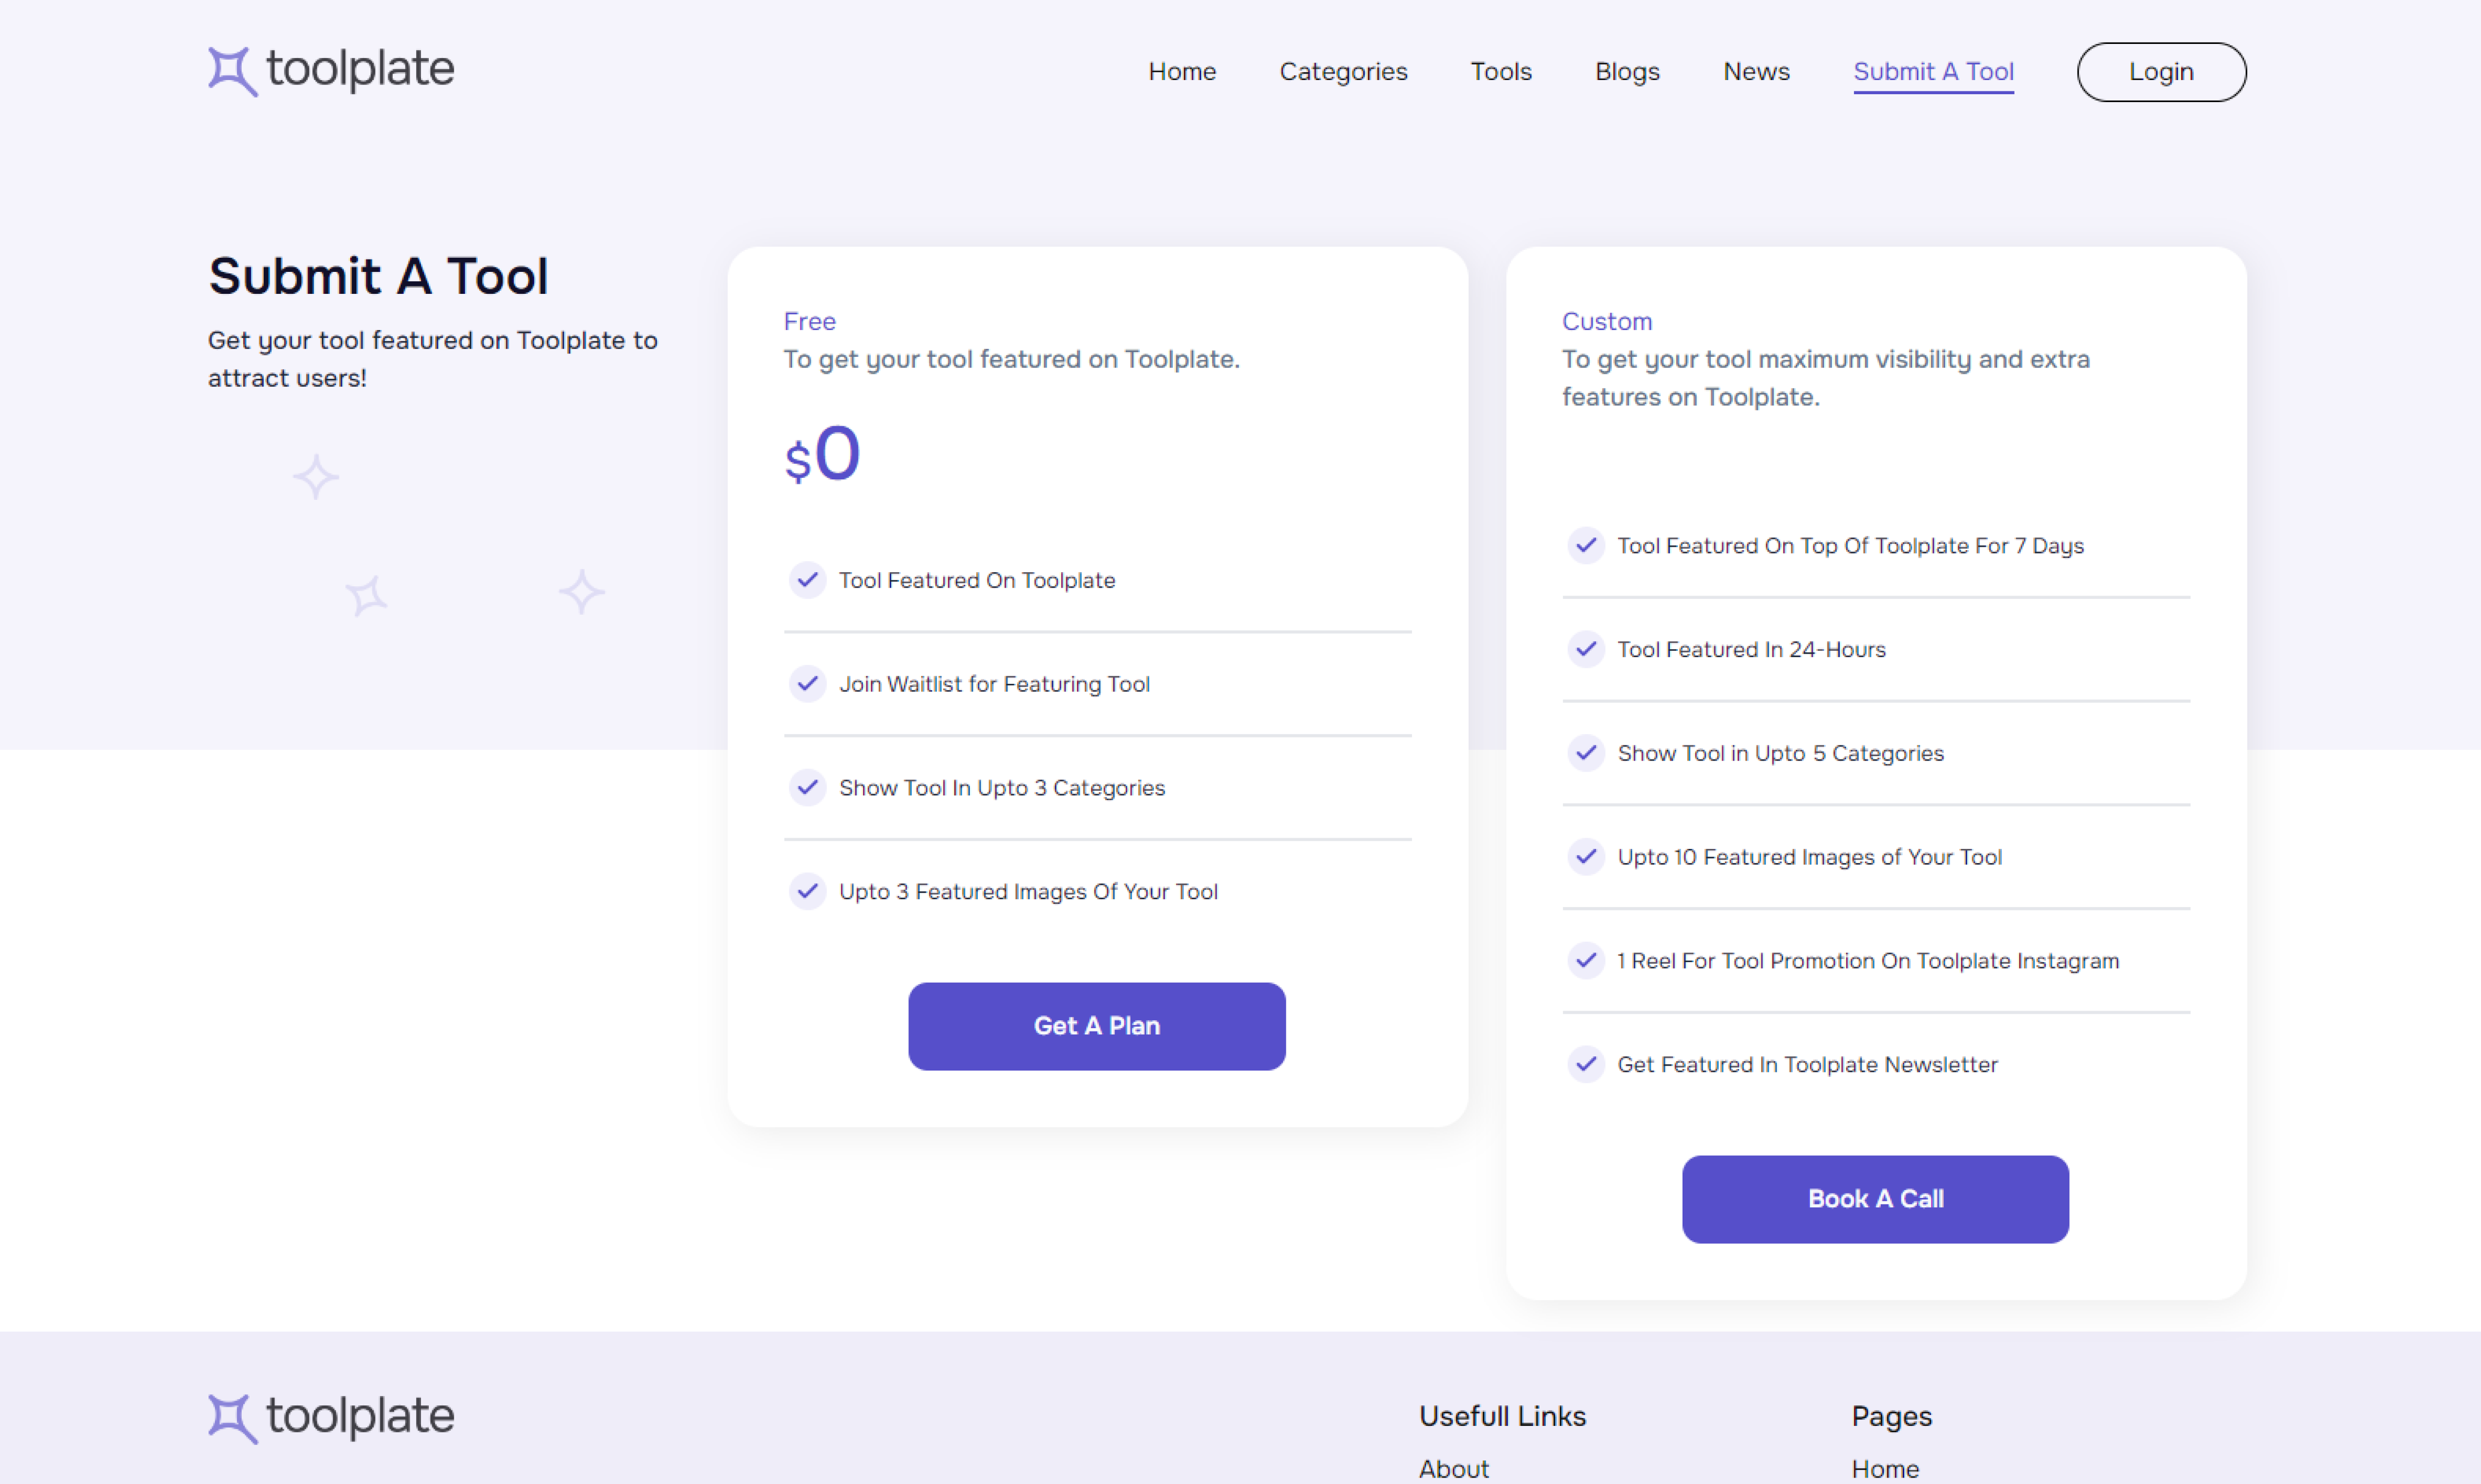Image resolution: width=2481 pixels, height=1484 pixels.
Task: Click the Custom plan maximum visibility description
Action: tap(1826, 378)
